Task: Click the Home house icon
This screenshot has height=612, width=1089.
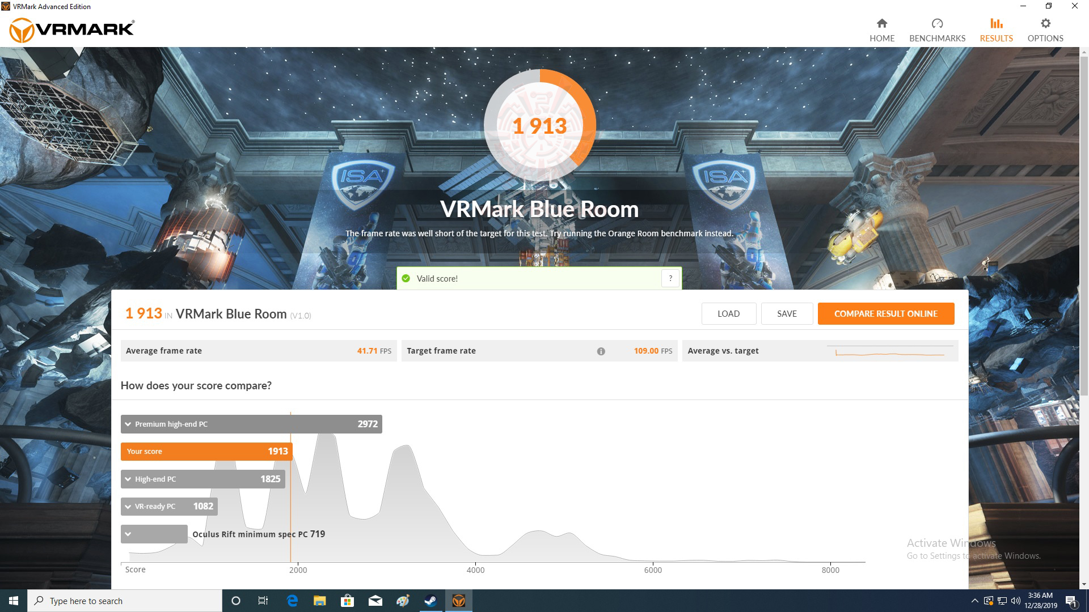Action: coord(881,23)
